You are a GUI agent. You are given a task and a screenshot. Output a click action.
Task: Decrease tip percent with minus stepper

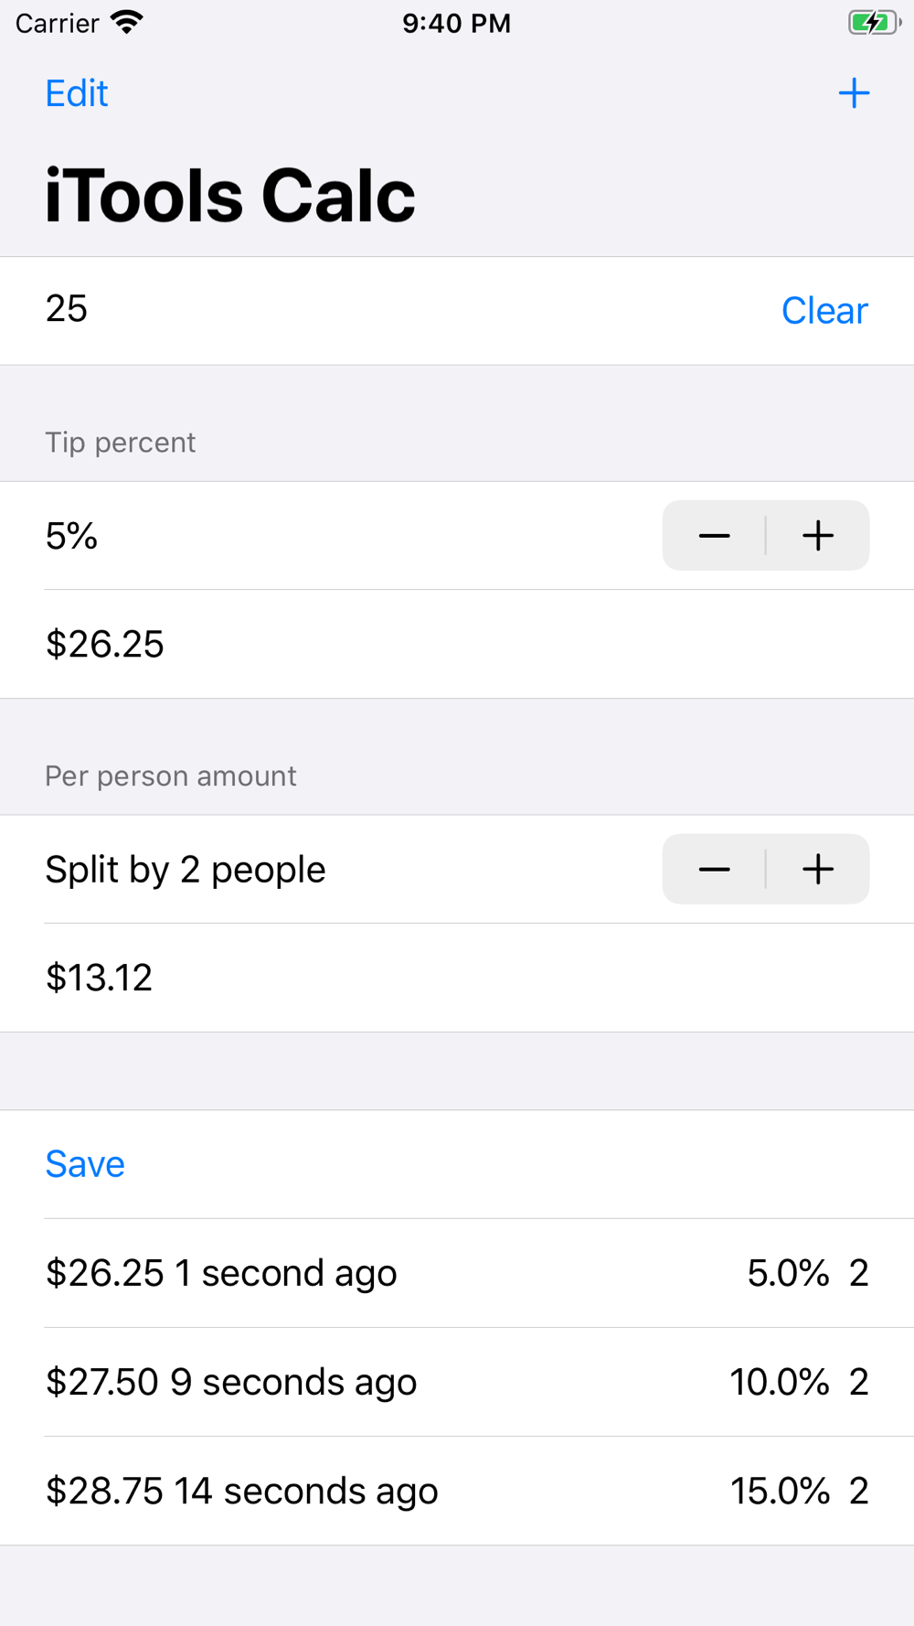pyautogui.click(x=714, y=535)
